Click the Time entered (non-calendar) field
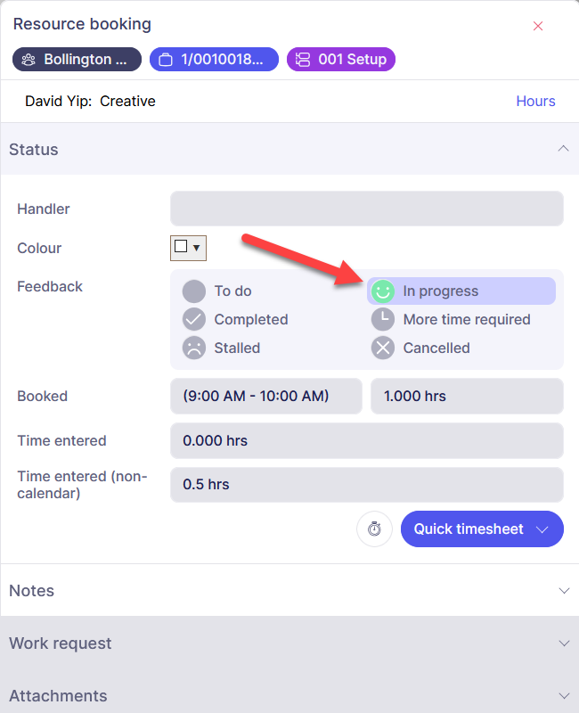The image size is (579, 713). tap(366, 485)
